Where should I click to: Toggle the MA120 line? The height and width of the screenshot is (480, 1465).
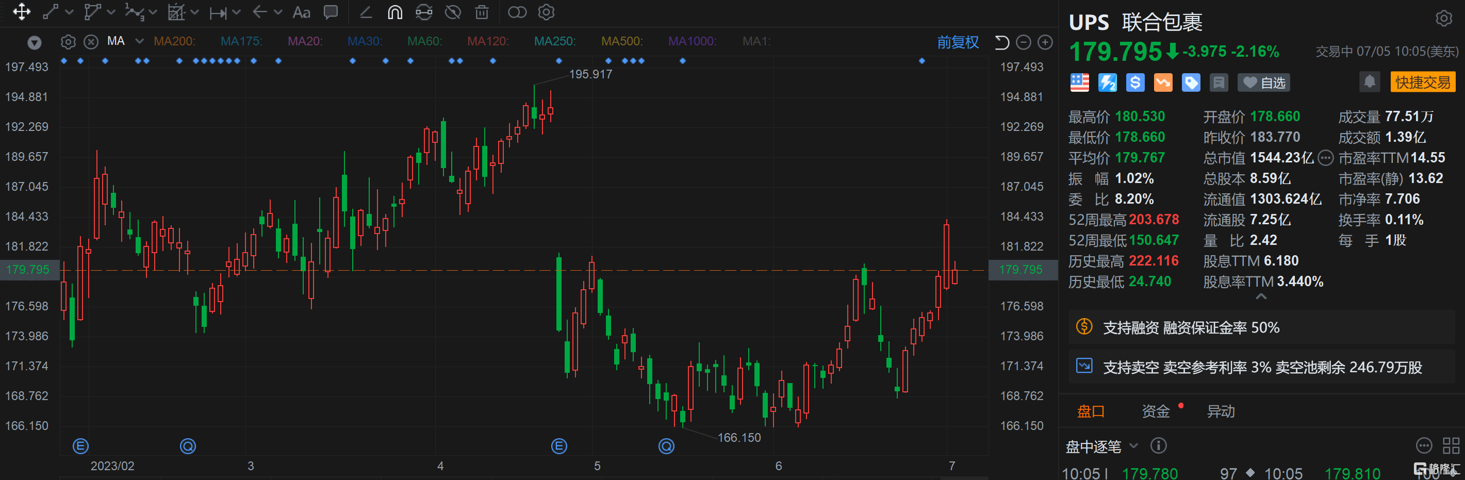point(488,41)
